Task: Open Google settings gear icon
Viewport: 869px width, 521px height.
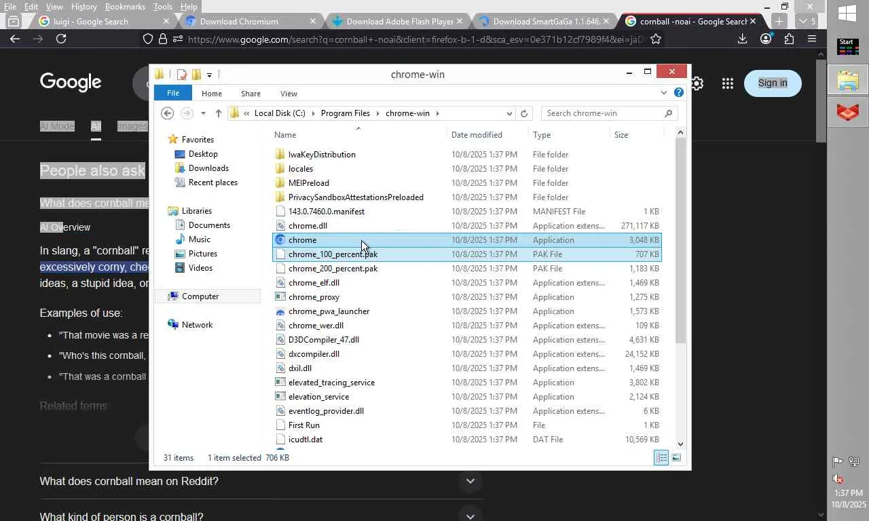Action: click(x=697, y=83)
